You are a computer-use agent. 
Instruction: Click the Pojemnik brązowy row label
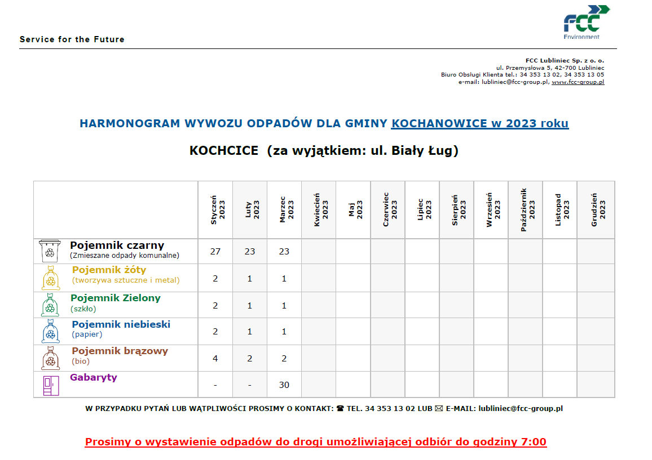coord(120,351)
